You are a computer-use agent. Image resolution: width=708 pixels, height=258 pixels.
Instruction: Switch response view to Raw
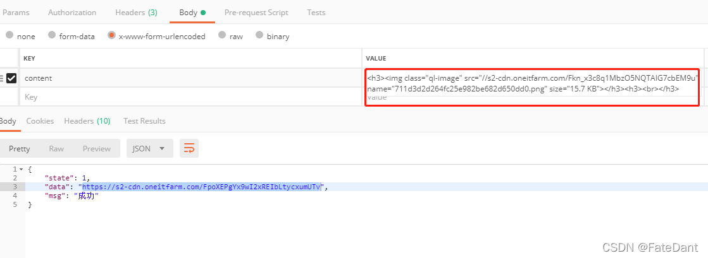pyautogui.click(x=56, y=149)
